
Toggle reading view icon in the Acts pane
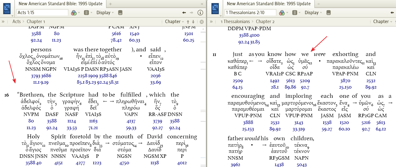120,13
